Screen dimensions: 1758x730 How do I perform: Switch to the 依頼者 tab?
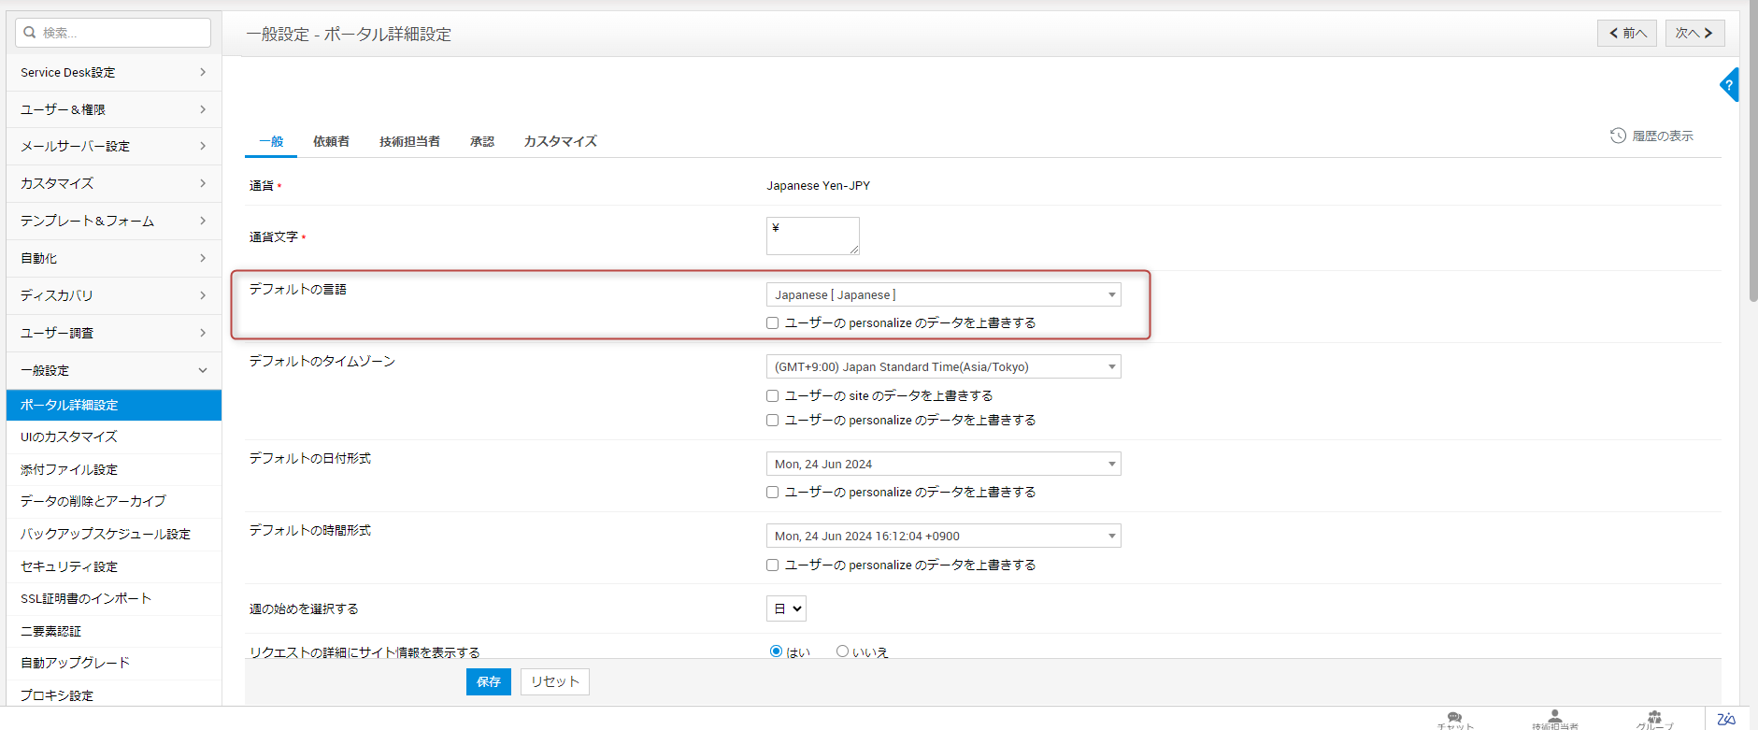tap(331, 141)
